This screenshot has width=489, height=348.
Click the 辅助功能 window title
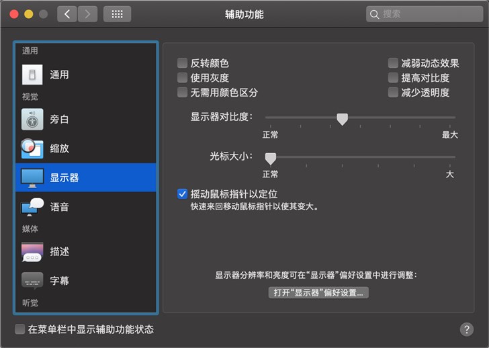click(x=244, y=14)
